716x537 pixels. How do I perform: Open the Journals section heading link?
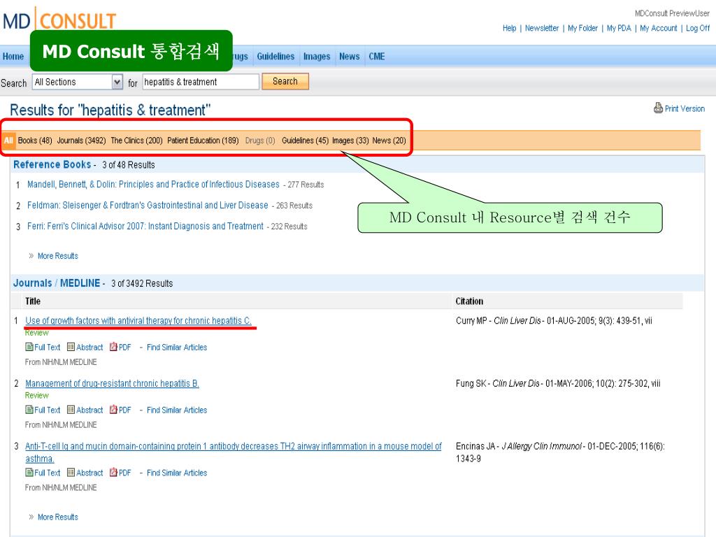pyautogui.click(x=32, y=282)
